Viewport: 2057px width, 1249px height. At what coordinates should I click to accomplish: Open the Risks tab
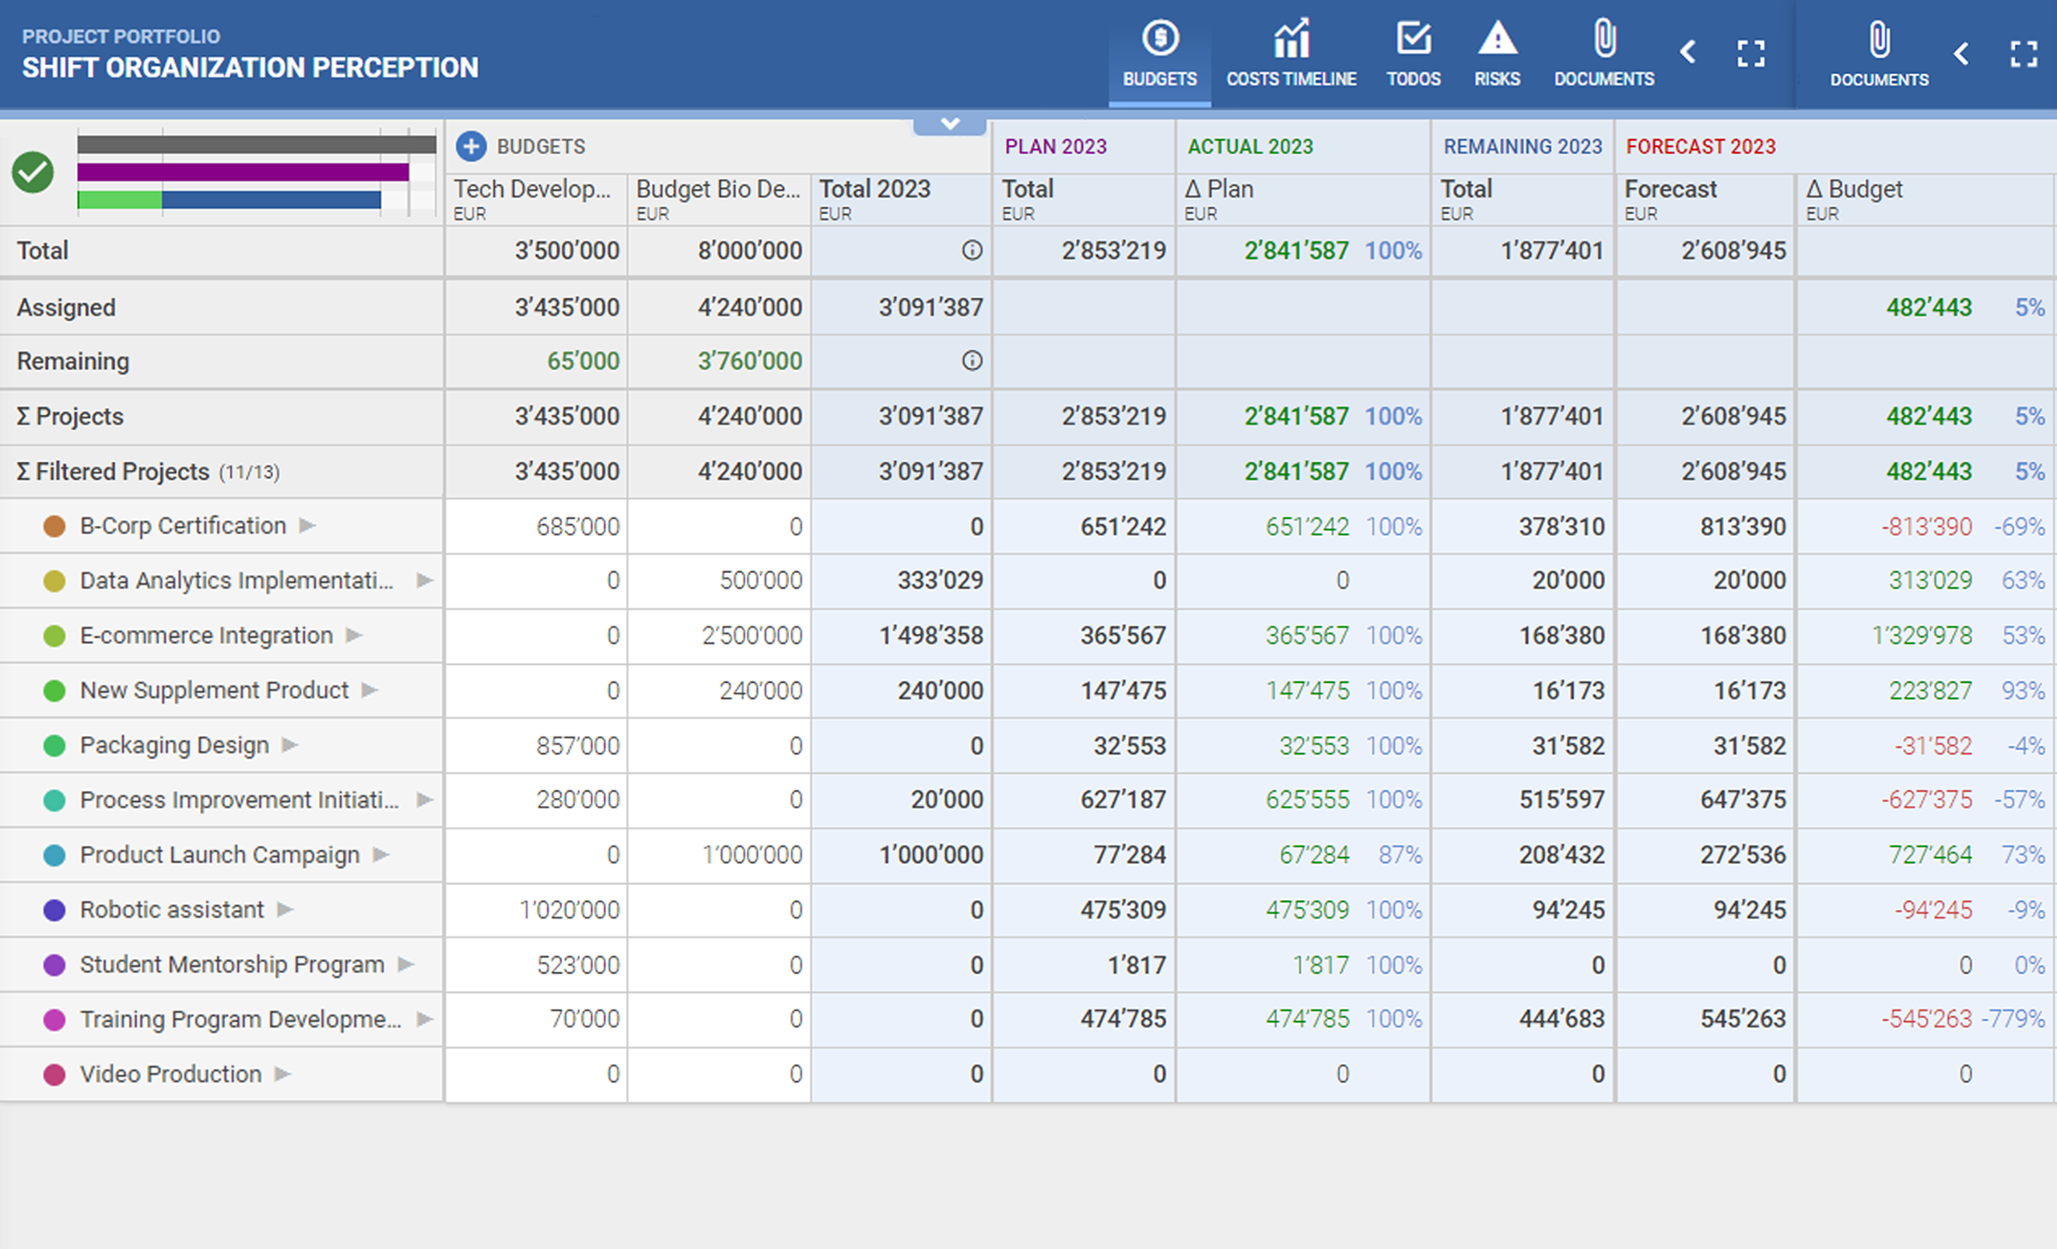click(1497, 55)
